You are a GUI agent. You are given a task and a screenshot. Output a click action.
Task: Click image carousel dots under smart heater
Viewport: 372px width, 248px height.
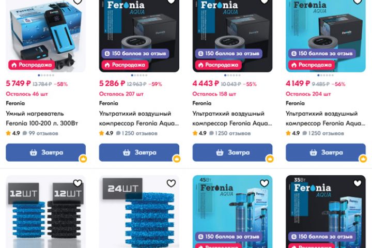click(x=46, y=75)
